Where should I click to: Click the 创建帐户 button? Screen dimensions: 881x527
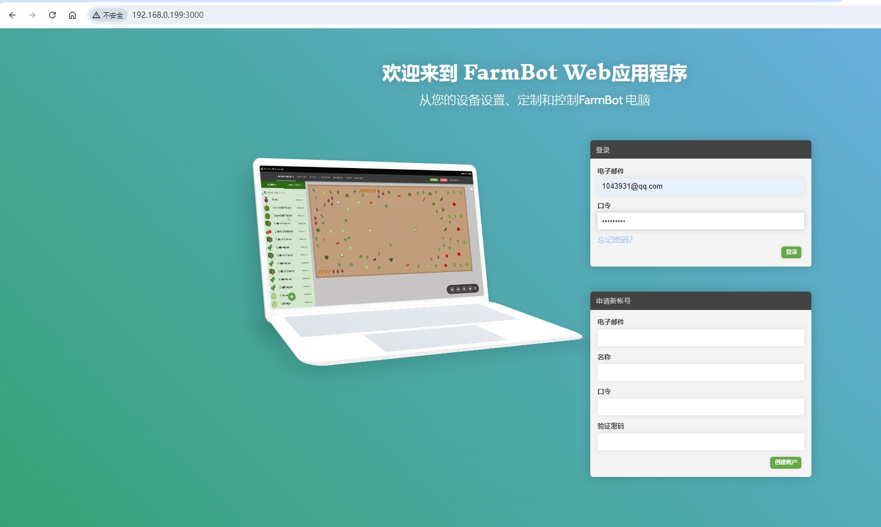click(x=786, y=462)
